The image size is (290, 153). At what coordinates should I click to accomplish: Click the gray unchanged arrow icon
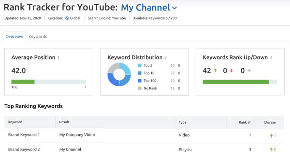(249, 70)
